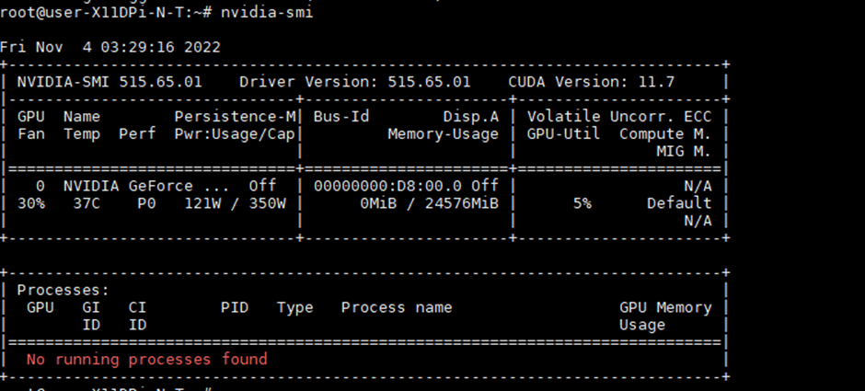Click the MIG M. header
Screen dimensions: 865x391
(684, 152)
